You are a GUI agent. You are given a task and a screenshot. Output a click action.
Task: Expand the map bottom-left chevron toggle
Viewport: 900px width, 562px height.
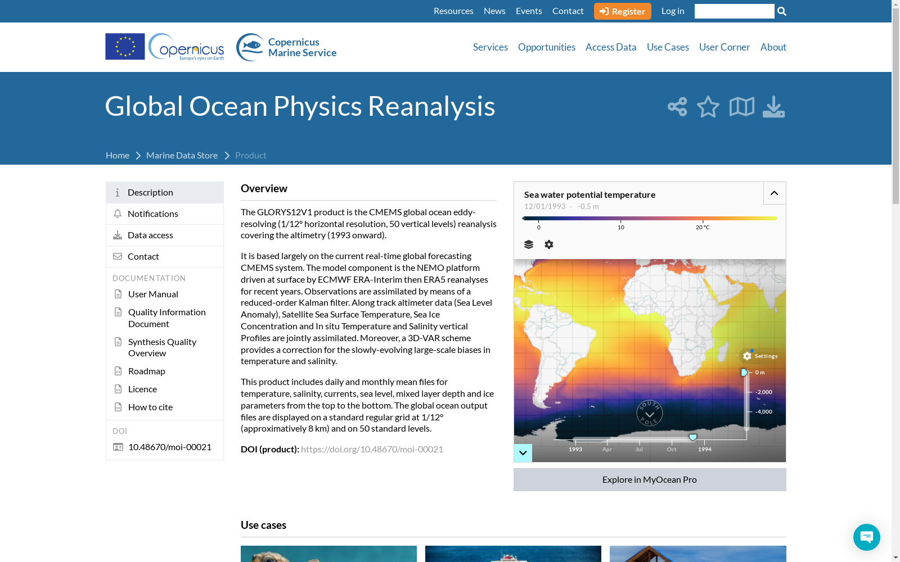click(523, 453)
